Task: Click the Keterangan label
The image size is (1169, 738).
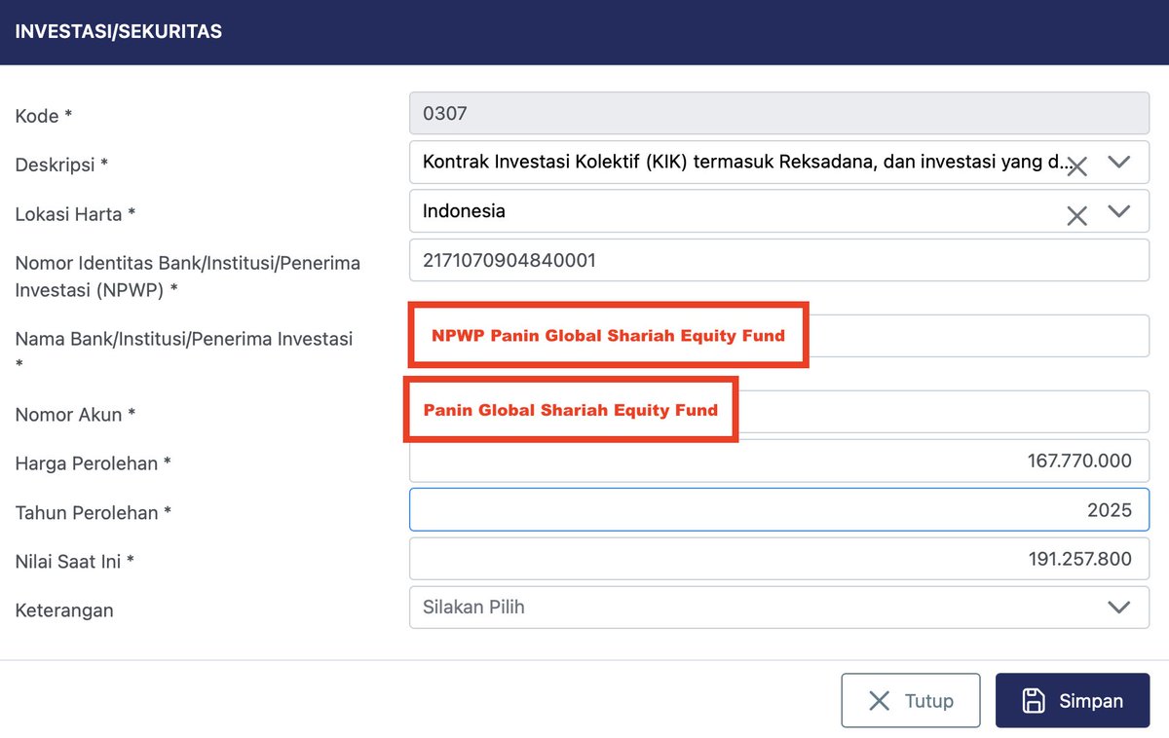Action: pos(64,610)
